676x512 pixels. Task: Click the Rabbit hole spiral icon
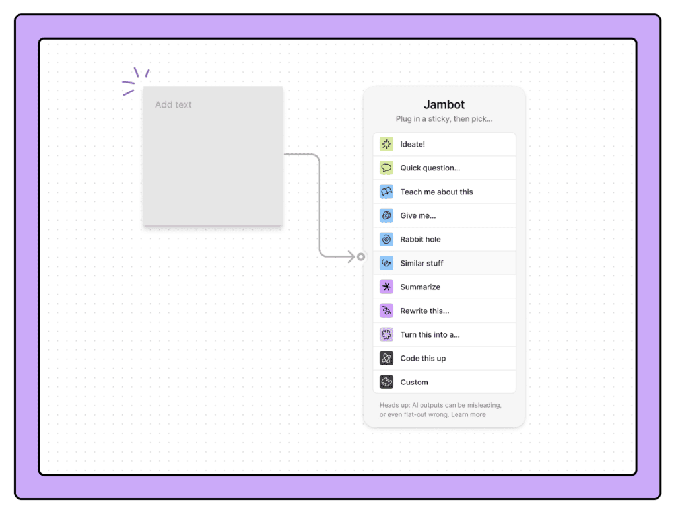click(x=386, y=239)
